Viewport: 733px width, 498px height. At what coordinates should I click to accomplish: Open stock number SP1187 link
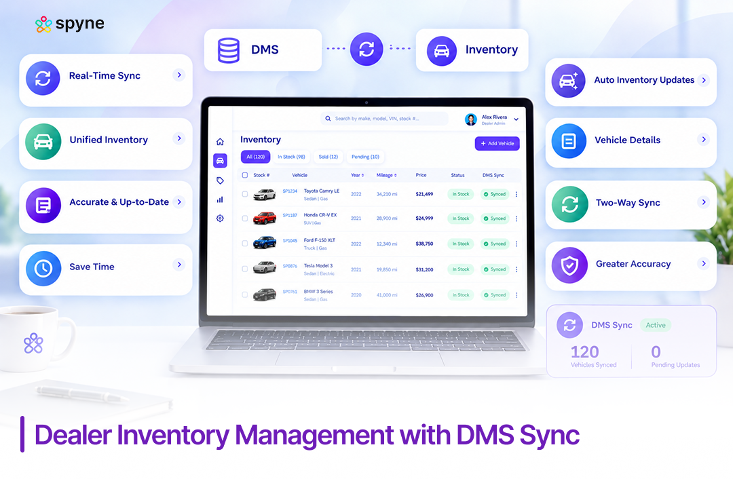click(x=290, y=215)
